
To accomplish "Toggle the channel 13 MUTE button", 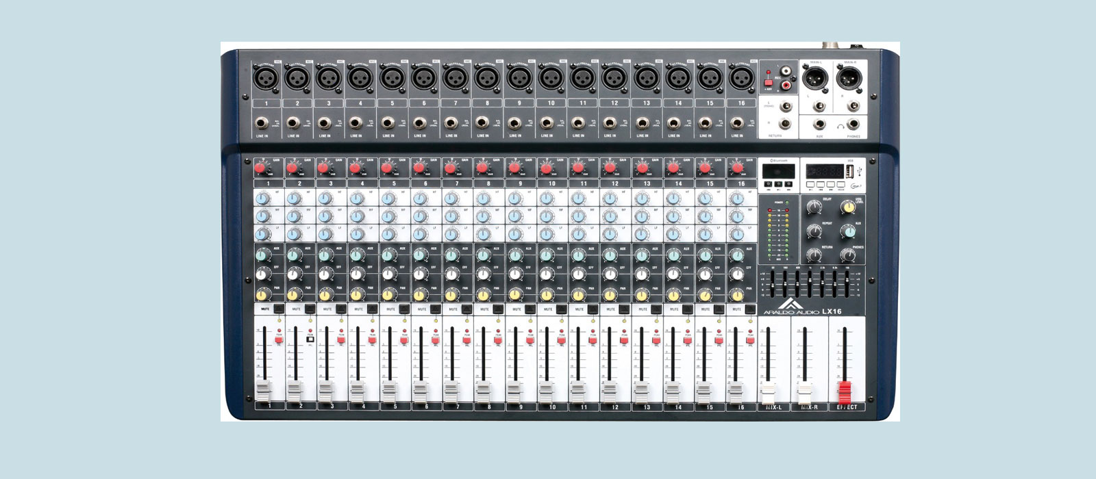I will (x=656, y=309).
